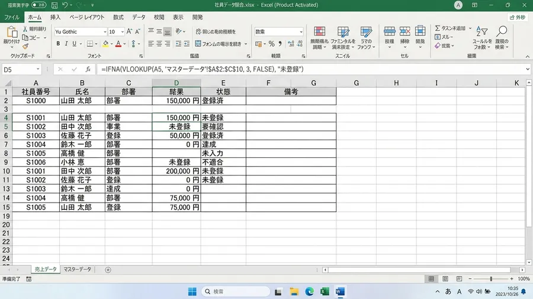Screen dimensions: 533x299
Task: Open the ファイル tab
Action: point(12,17)
